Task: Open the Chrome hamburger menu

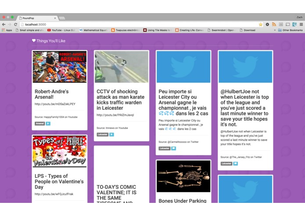Action: pos(301,24)
